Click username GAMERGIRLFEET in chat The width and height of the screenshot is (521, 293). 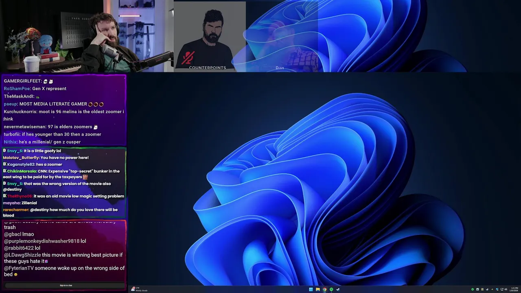23,81
